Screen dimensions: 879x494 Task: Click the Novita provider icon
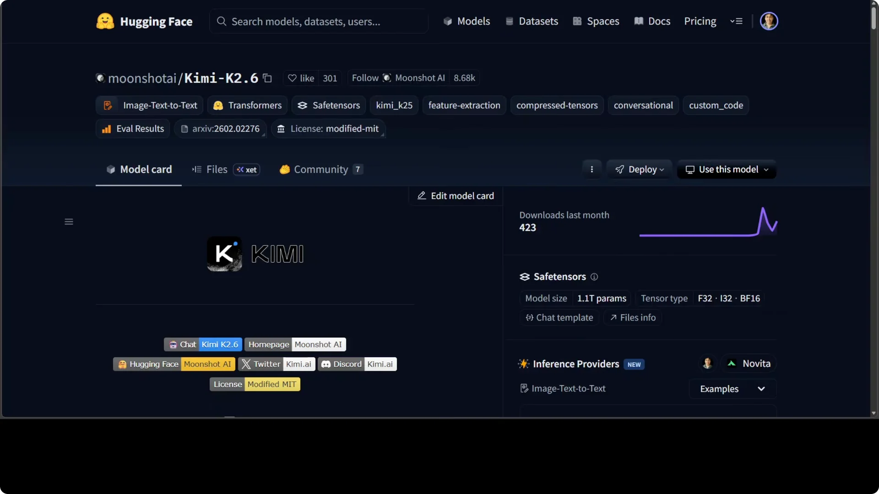pyautogui.click(x=732, y=364)
